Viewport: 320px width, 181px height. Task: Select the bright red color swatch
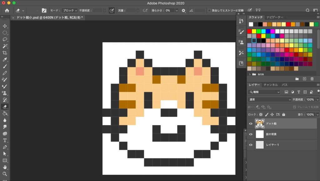pyautogui.click(x=249, y=31)
